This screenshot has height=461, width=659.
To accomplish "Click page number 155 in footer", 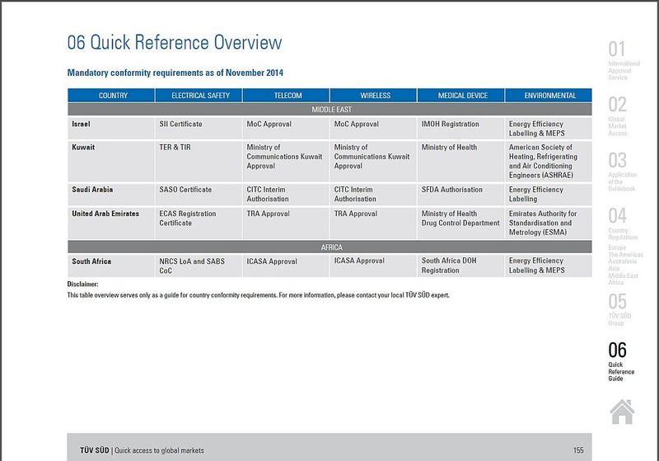I will (x=578, y=450).
